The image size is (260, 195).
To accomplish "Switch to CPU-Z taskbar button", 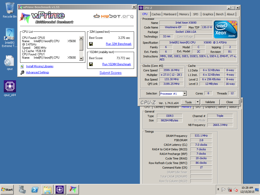I will coord(60,189).
